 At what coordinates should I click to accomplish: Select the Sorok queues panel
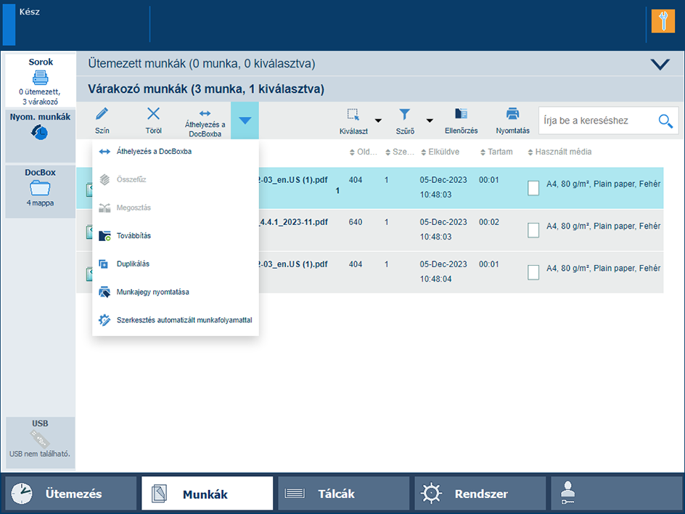[40, 81]
